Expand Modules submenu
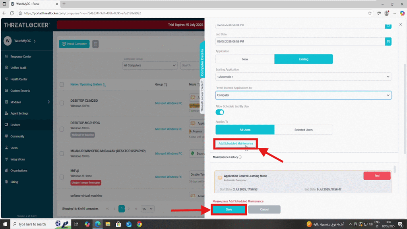407x229 pixels. (48, 102)
